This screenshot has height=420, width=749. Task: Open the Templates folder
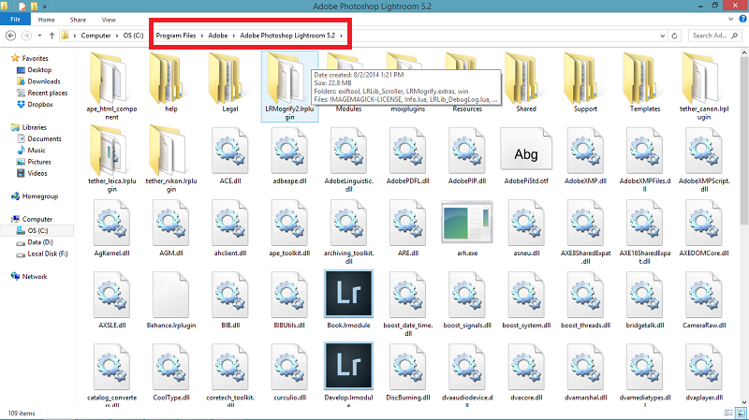pyautogui.click(x=644, y=82)
